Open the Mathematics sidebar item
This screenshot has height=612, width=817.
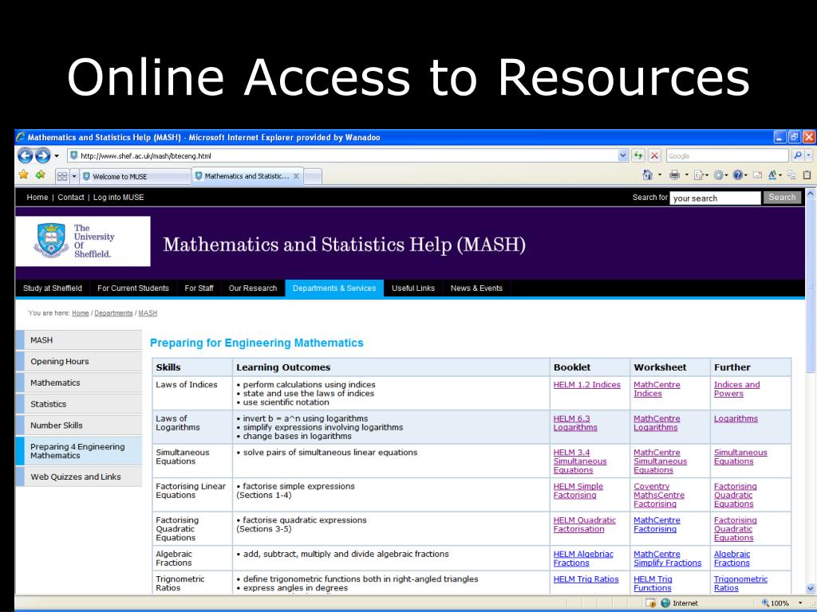[79, 382]
